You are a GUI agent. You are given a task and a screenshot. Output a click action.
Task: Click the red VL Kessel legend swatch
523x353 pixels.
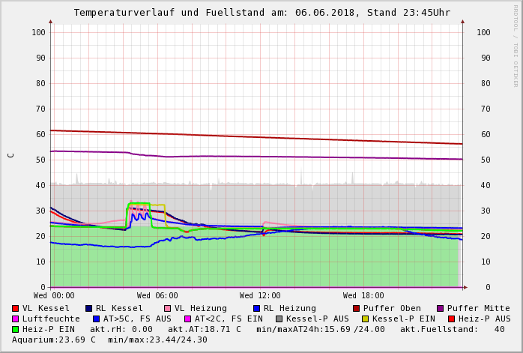(x=16, y=309)
